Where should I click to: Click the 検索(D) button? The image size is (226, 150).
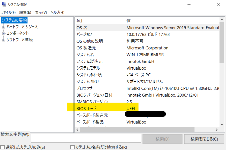pos(162,139)
